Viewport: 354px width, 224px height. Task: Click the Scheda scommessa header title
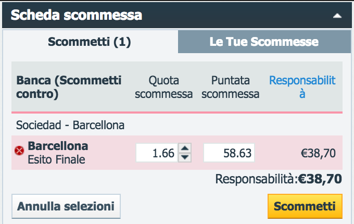click(77, 15)
